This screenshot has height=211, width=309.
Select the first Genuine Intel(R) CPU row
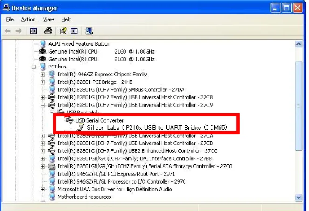click(101, 51)
